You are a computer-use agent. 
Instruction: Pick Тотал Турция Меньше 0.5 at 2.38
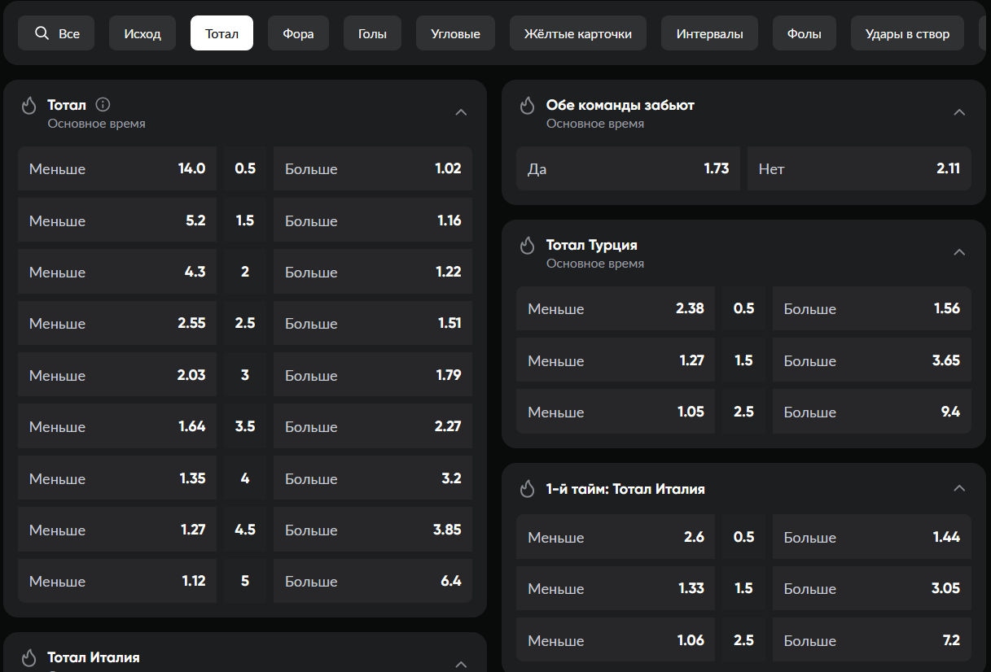click(616, 308)
